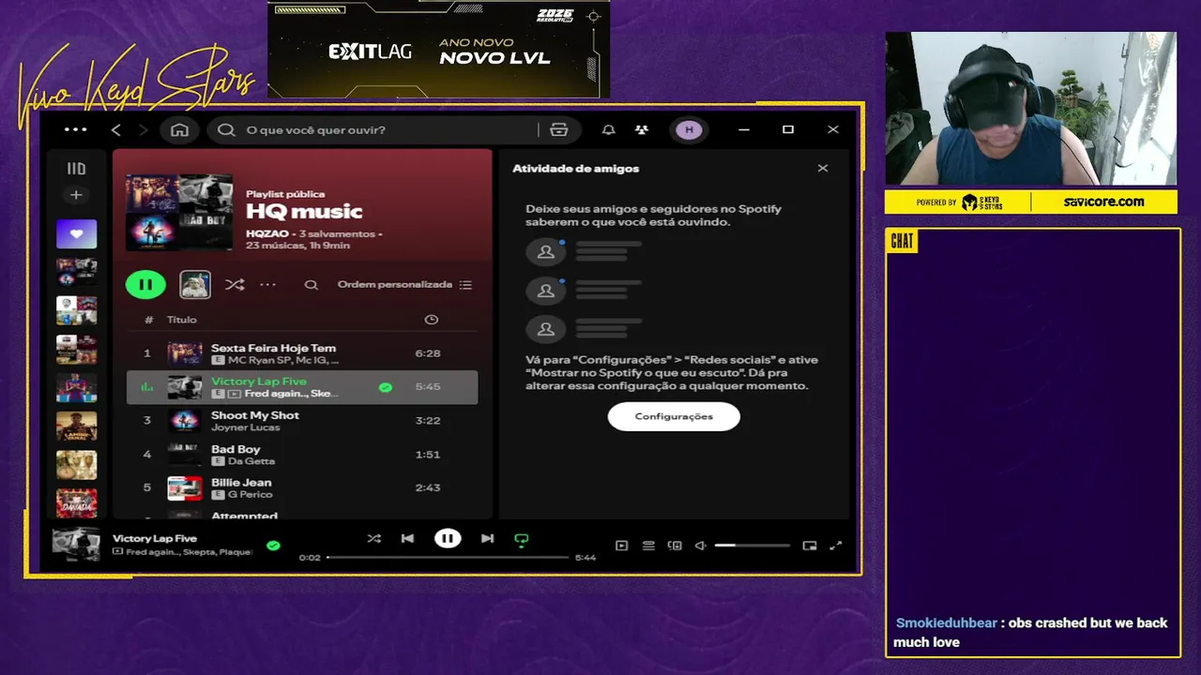This screenshot has width=1201, height=675.
Task: Go back using the left arrow
Action: 116,129
